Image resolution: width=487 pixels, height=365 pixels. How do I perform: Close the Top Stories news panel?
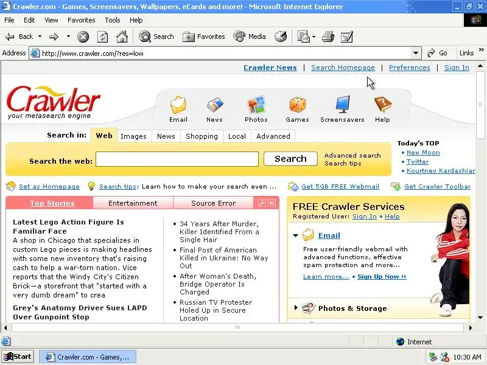(272, 203)
